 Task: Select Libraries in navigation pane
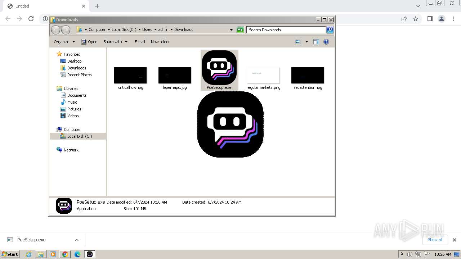(x=71, y=88)
